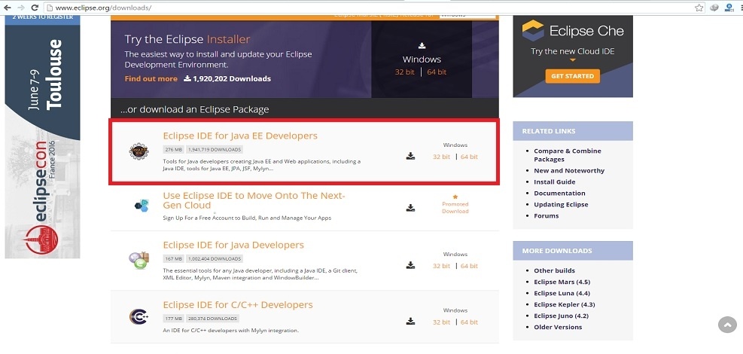743x354 pixels.
Task: Reload the page with refresh icon
Action: (x=35, y=8)
